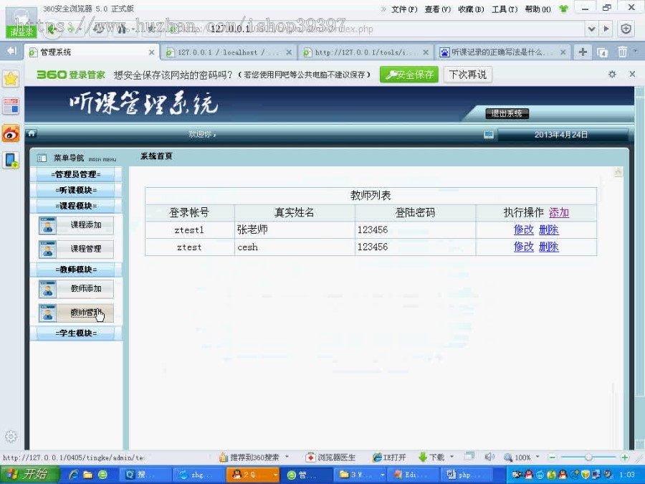Viewport: 645px width, 484px height.
Task: Open the 帮助(H) menu
Action: (538, 9)
